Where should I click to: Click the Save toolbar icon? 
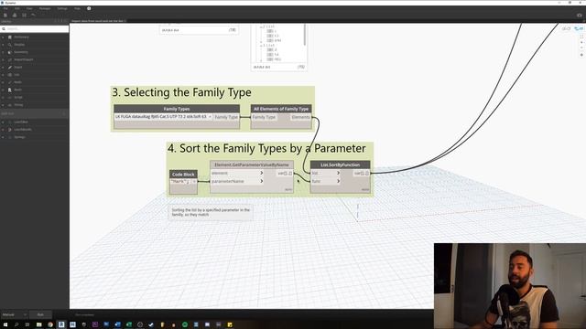click(24, 15)
